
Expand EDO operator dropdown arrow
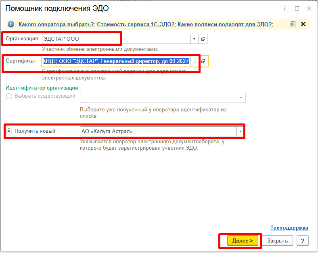coord(241,132)
